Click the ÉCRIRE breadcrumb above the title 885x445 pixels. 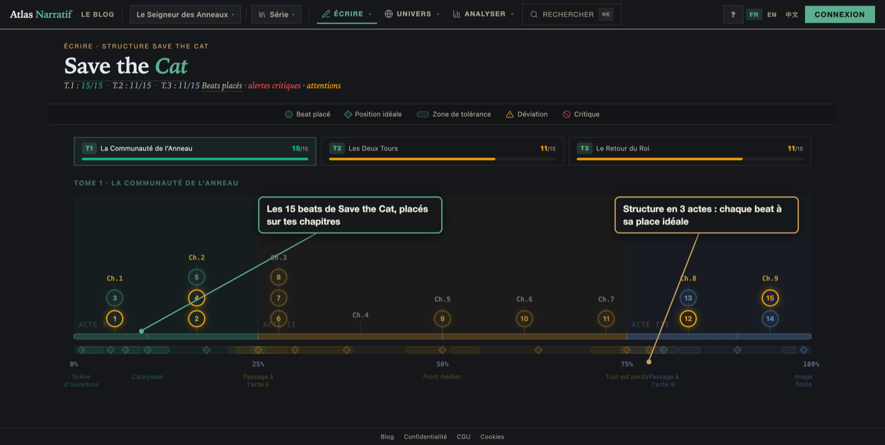click(78, 46)
